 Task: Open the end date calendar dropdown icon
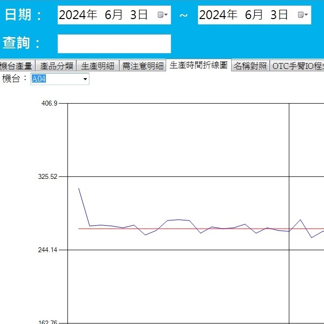coord(303,15)
